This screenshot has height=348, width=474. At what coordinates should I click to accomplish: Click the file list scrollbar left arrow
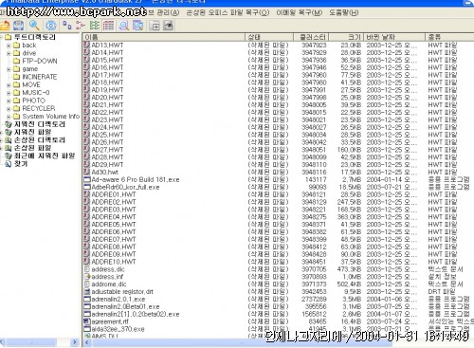[x=87, y=342]
